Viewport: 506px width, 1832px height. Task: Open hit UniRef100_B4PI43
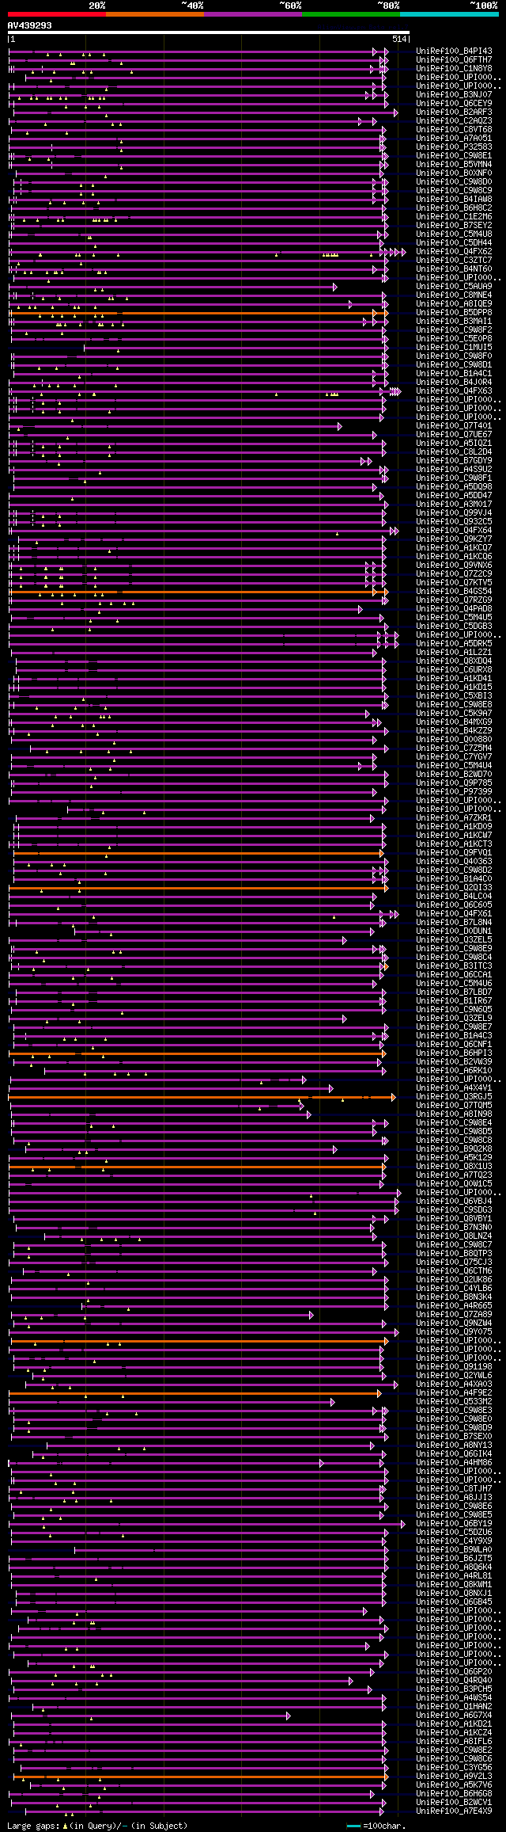pos(454,51)
